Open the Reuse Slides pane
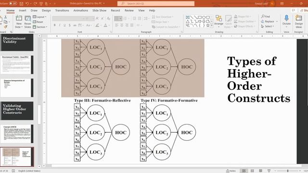The height and width of the screenshot is (173, 308). [27, 22]
